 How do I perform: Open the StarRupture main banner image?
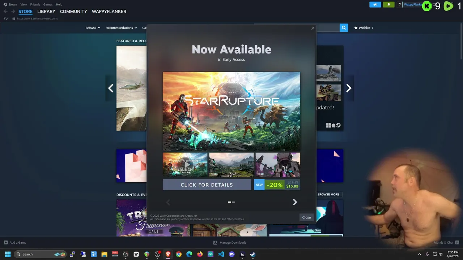231,111
